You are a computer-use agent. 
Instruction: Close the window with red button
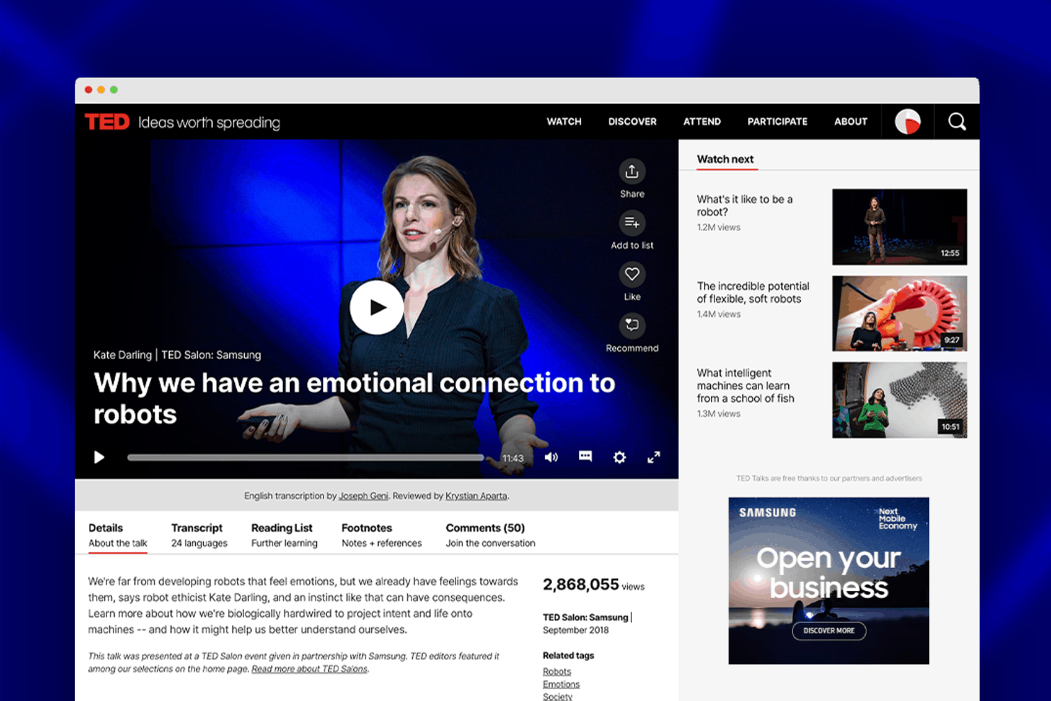coord(89,90)
